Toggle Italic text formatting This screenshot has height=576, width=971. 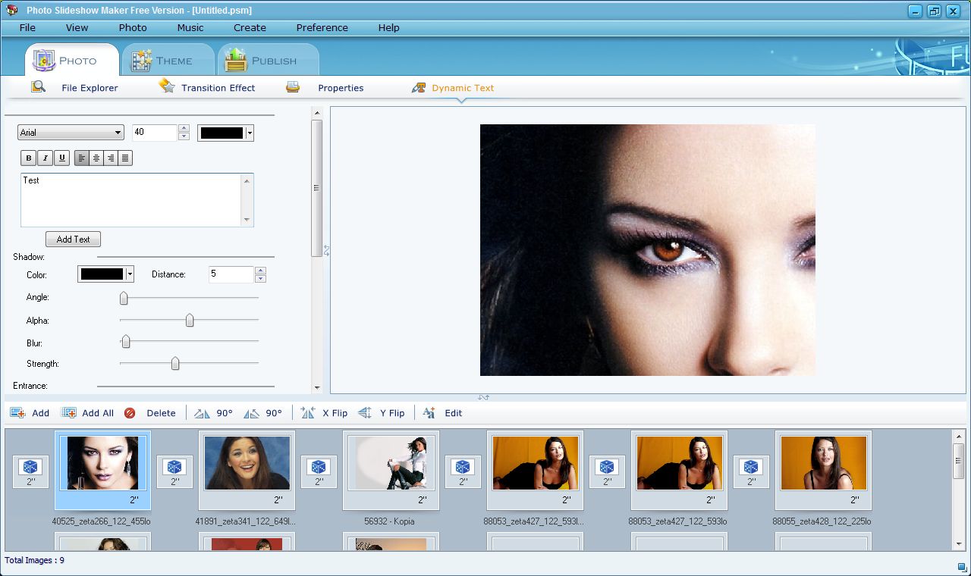(46, 158)
